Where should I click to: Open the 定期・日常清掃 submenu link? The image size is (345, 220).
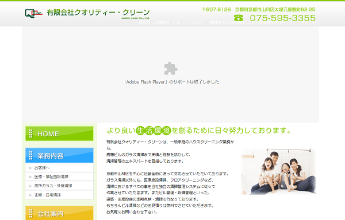59,195
